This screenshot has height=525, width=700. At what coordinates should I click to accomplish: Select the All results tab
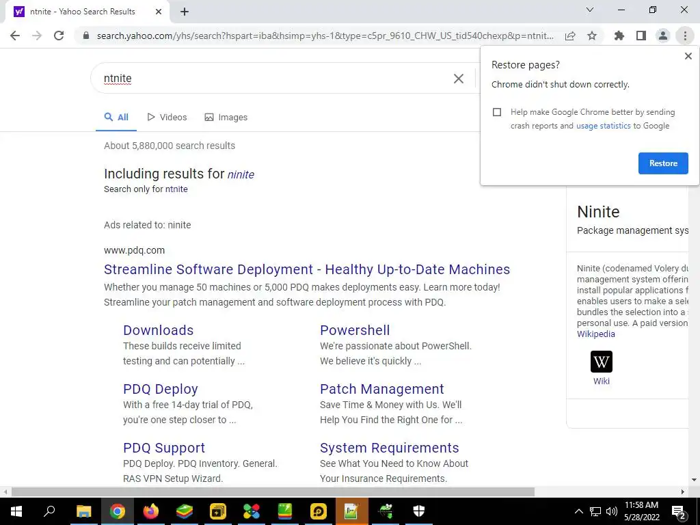tap(116, 118)
